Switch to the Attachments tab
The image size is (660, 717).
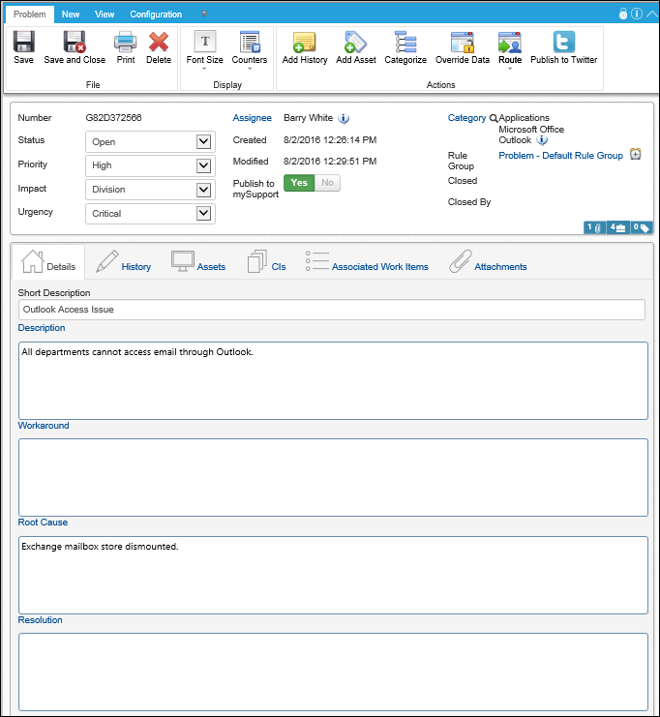[x=488, y=262]
